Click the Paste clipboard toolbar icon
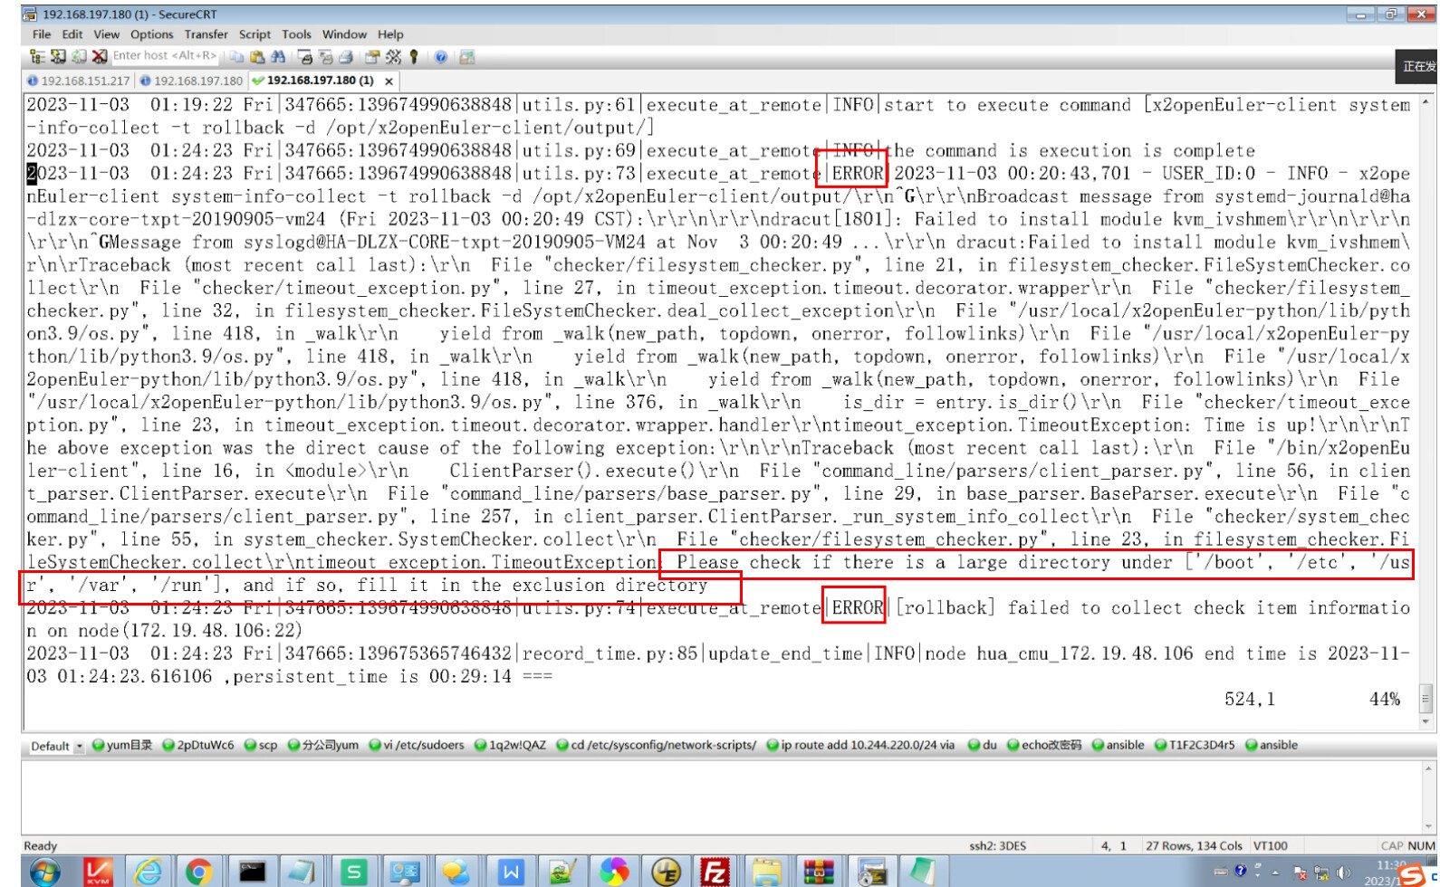The width and height of the screenshot is (1440, 887). 258,57
